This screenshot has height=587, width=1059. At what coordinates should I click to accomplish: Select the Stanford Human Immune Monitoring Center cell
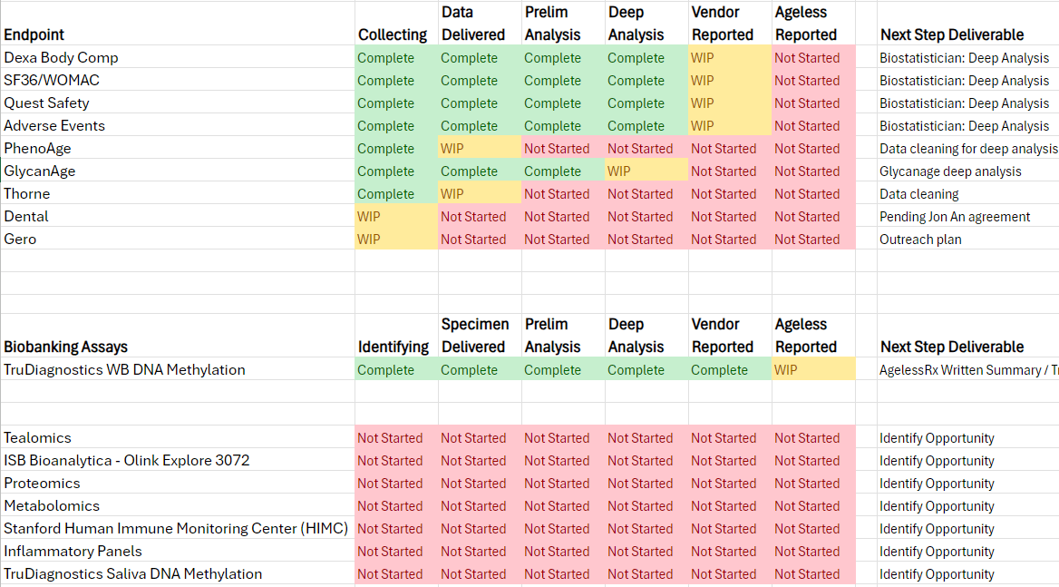click(176, 528)
